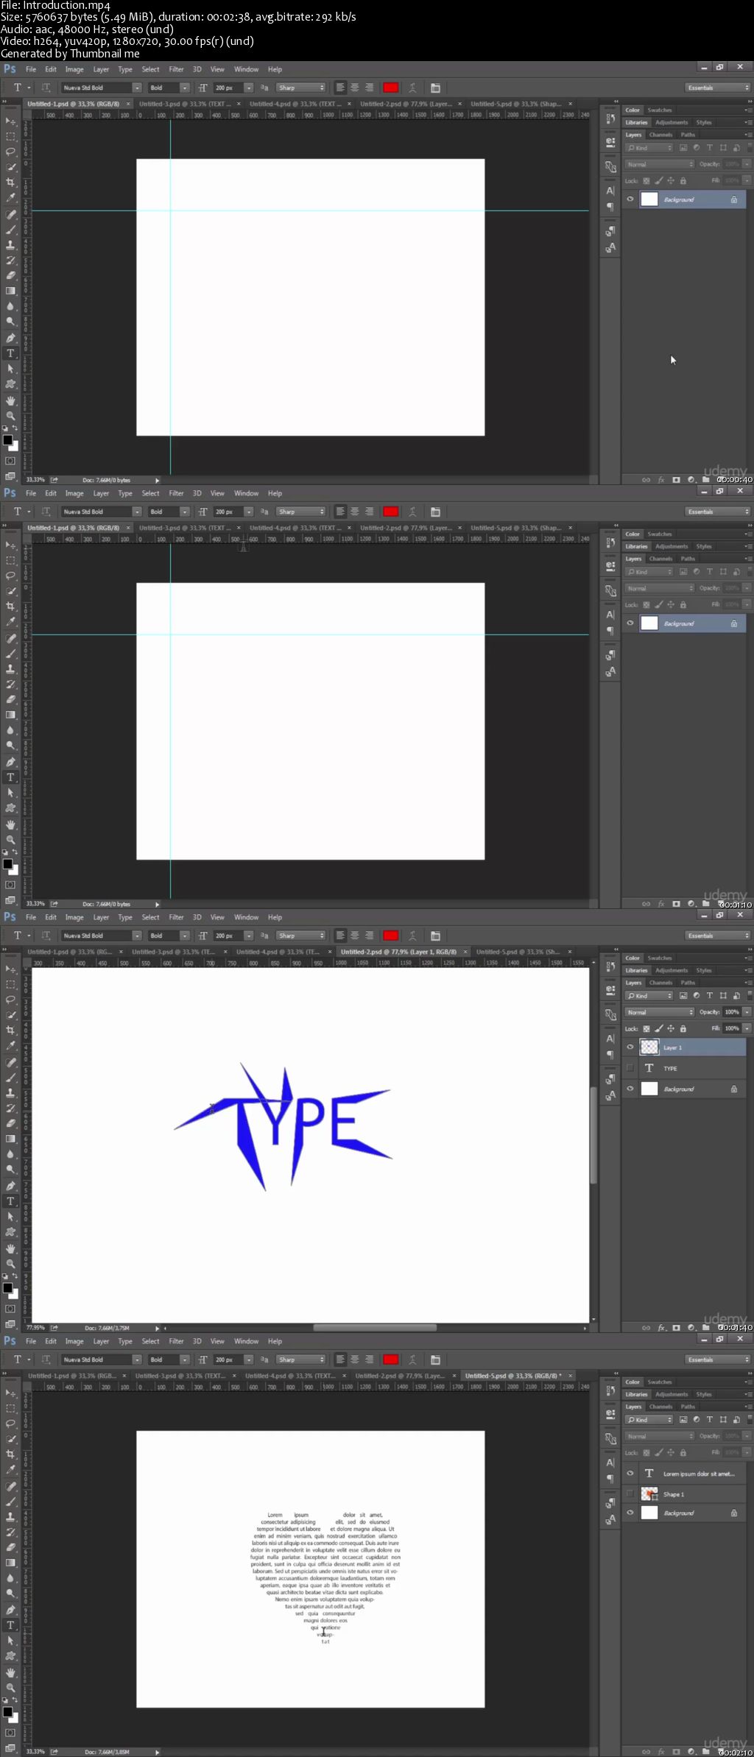The height and width of the screenshot is (1757, 754).
Task: Center text align icon in the Lorem ipsum frame
Action: coord(354,1360)
